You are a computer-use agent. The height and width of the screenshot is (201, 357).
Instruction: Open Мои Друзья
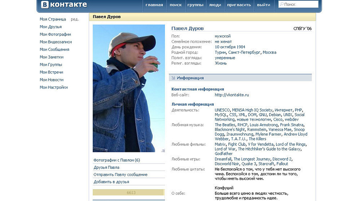coord(51,27)
